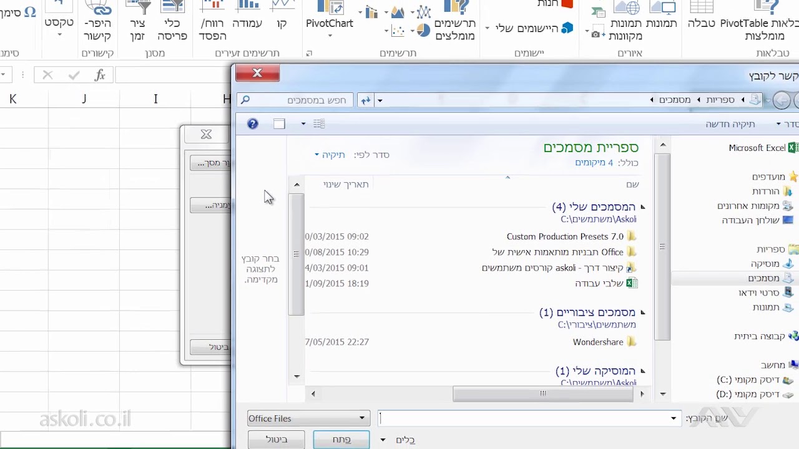The height and width of the screenshot is (449, 799).
Task: Click Cancel (ביטול) in the file dialog
Action: (x=277, y=440)
